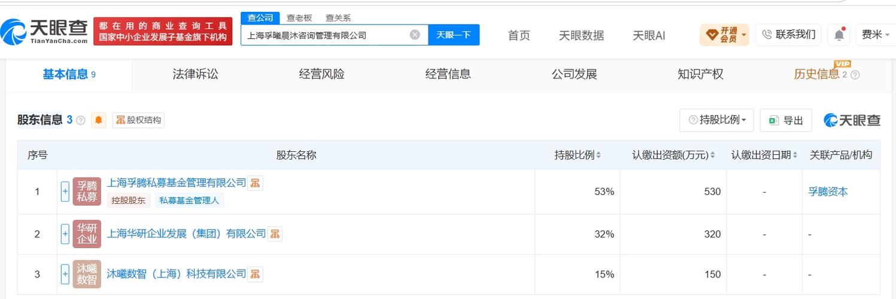Image resolution: width=896 pixels, height=299 pixels.
Task: Sort by 认缴出资额 column arrows
Action: tap(713, 155)
